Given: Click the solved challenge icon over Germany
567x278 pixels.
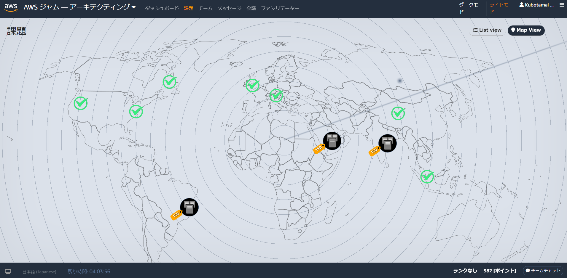Looking at the screenshot, I should pyautogui.click(x=276, y=96).
